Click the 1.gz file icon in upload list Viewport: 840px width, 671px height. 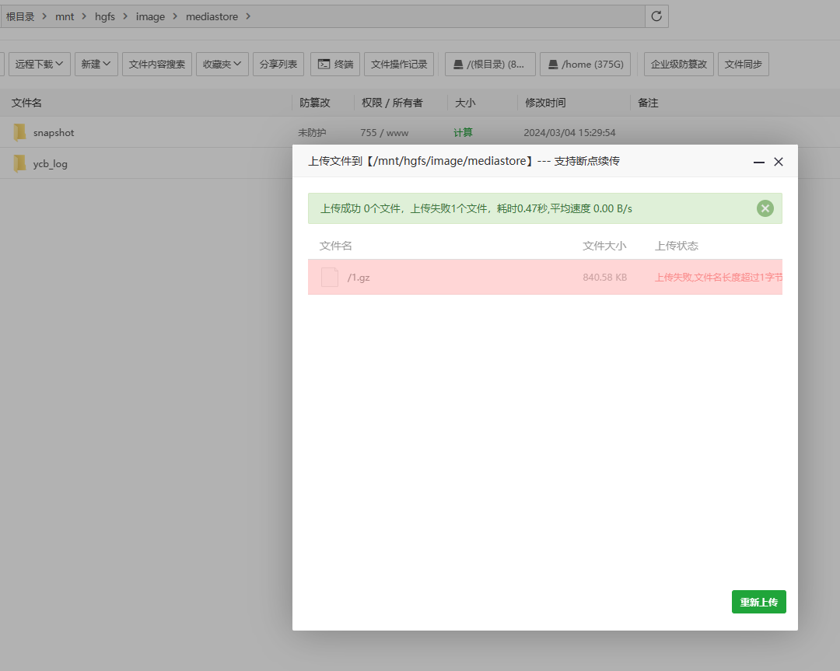(x=330, y=277)
